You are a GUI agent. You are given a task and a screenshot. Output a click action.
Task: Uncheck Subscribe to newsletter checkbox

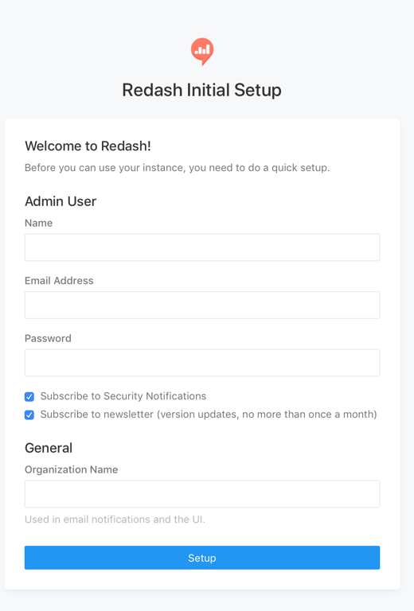(29, 414)
